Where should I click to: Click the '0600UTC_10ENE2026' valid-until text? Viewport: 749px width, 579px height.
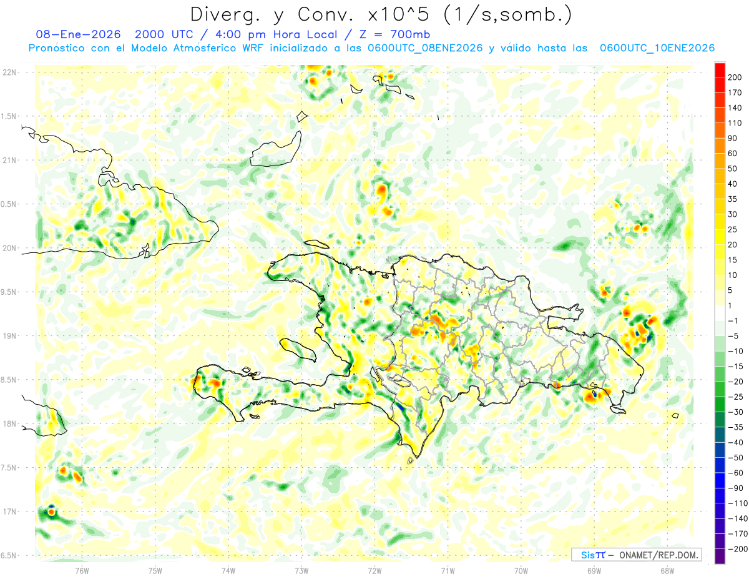pyautogui.click(x=657, y=48)
